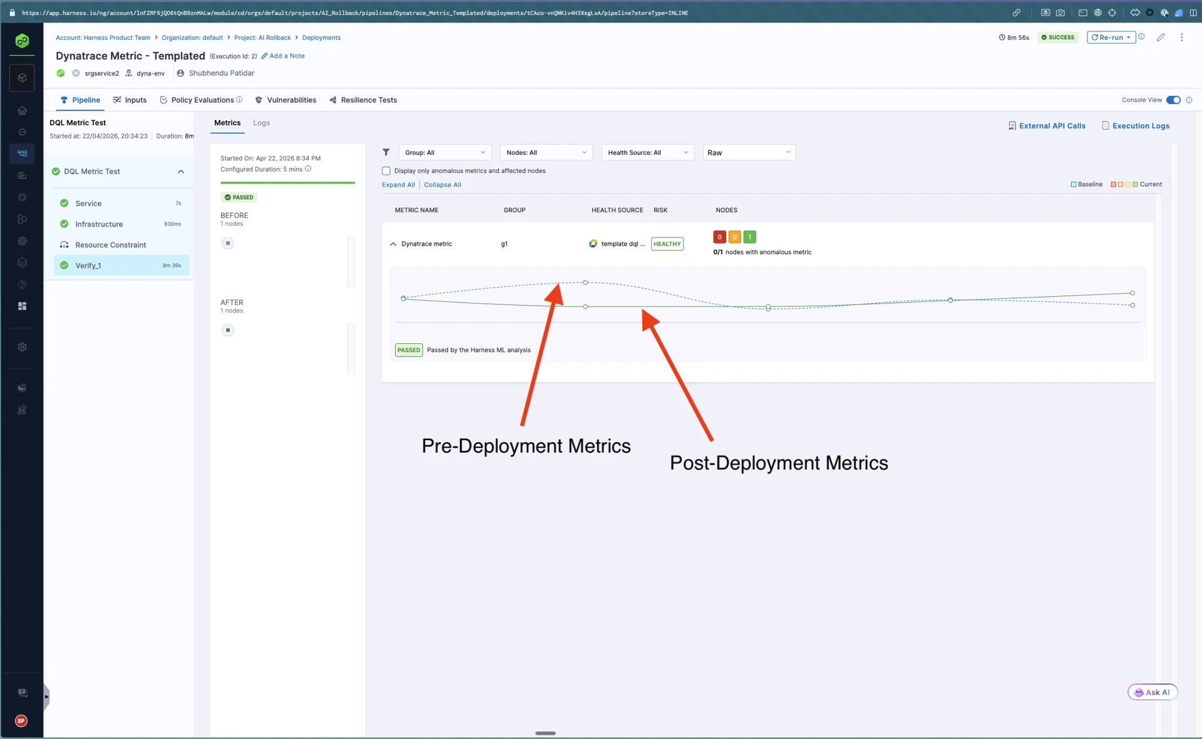Viewport: 1202px width, 739px height.
Task: Open the Vulnerabilities tab
Action: (285, 100)
